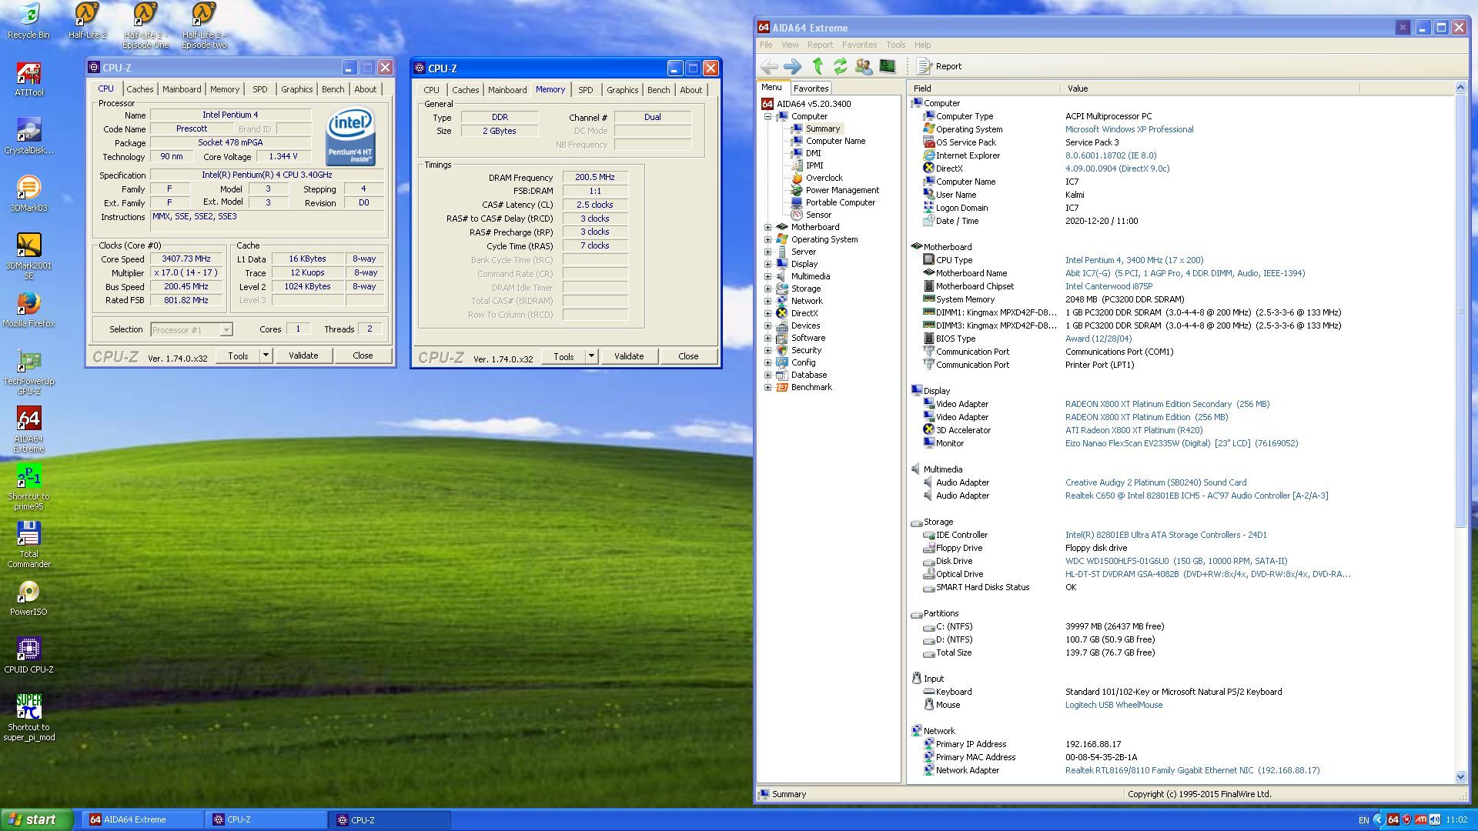Switch to Favorites tab in AIDA64 sidebar
Screen dimensions: 1478x831
click(811, 88)
